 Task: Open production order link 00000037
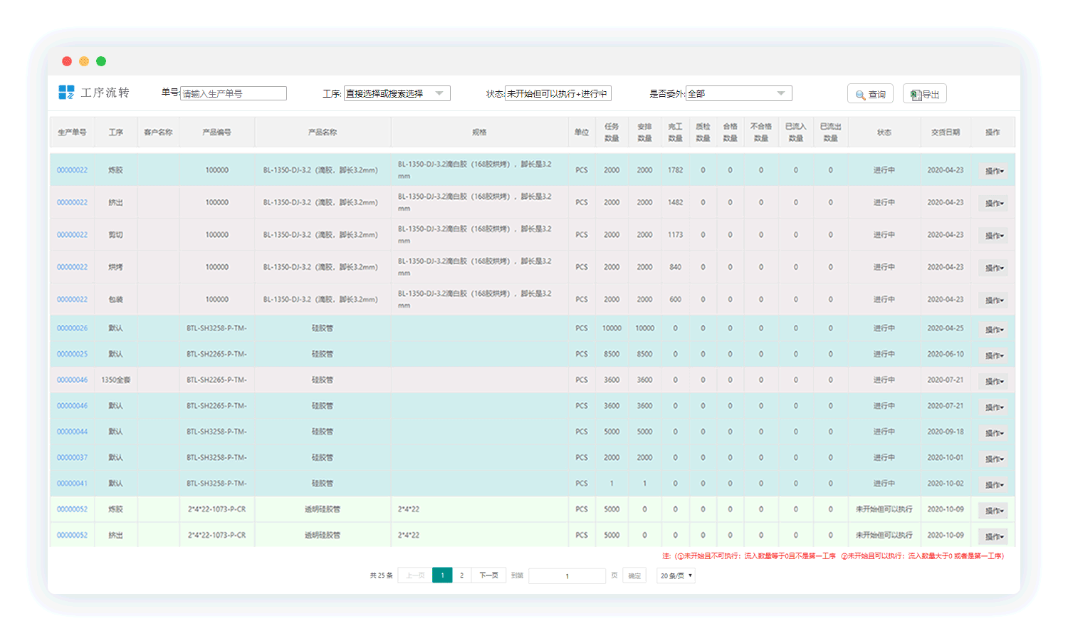(72, 457)
